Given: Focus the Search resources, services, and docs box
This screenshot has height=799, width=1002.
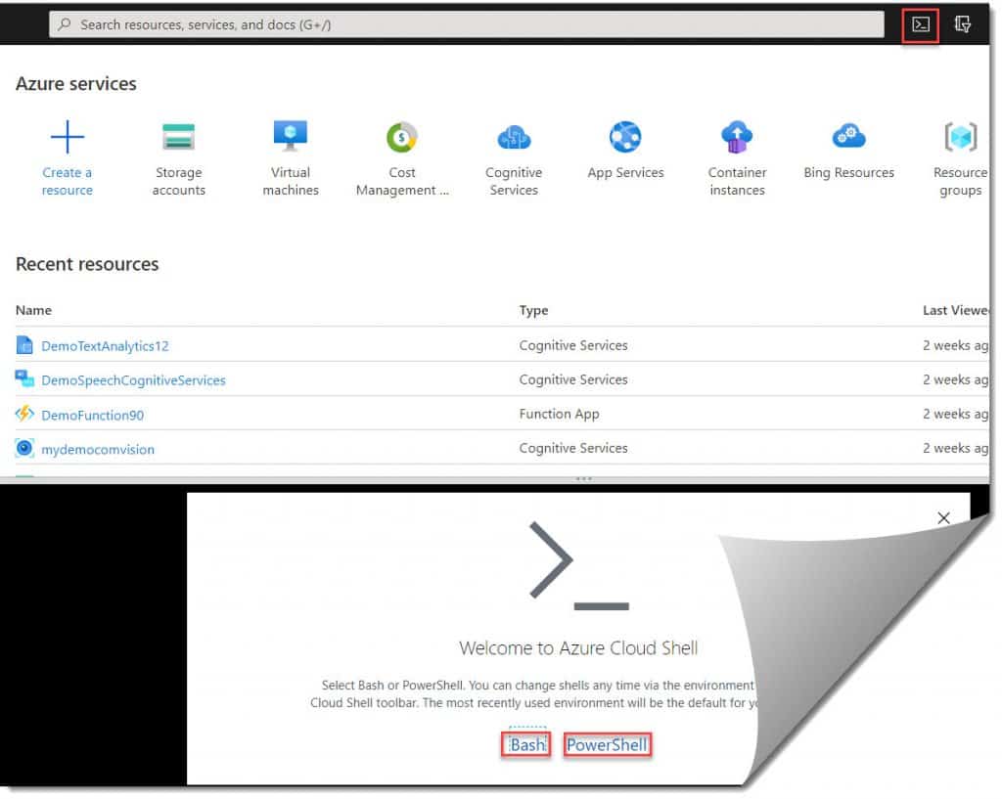Looking at the screenshot, I should [x=470, y=24].
